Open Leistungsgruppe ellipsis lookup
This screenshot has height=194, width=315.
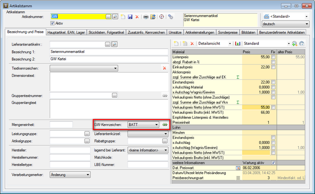pos(87,134)
